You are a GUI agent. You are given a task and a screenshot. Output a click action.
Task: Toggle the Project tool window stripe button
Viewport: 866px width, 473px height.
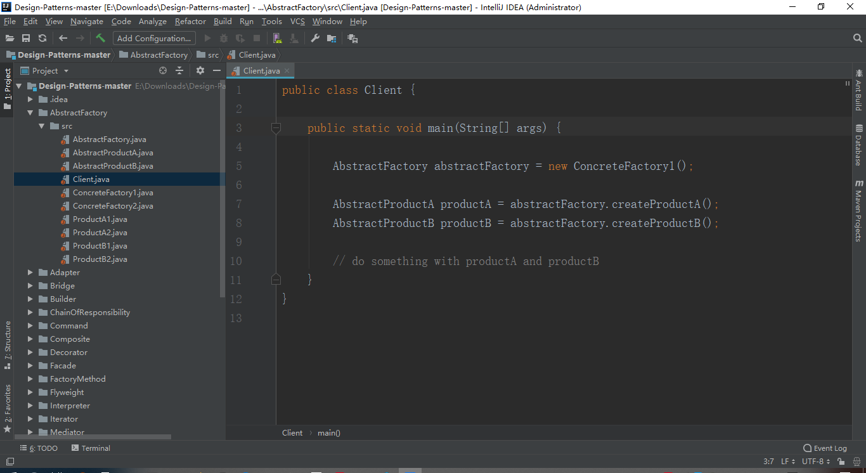click(x=8, y=89)
